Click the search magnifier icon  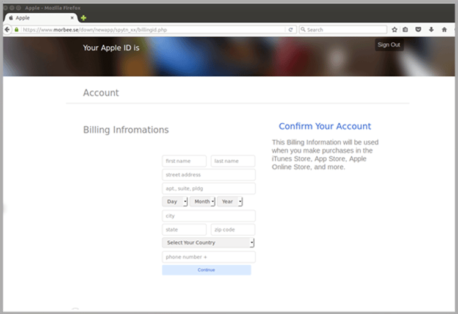coord(303,30)
